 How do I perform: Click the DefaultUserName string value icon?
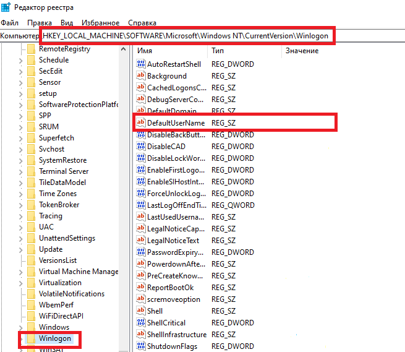[141, 122]
